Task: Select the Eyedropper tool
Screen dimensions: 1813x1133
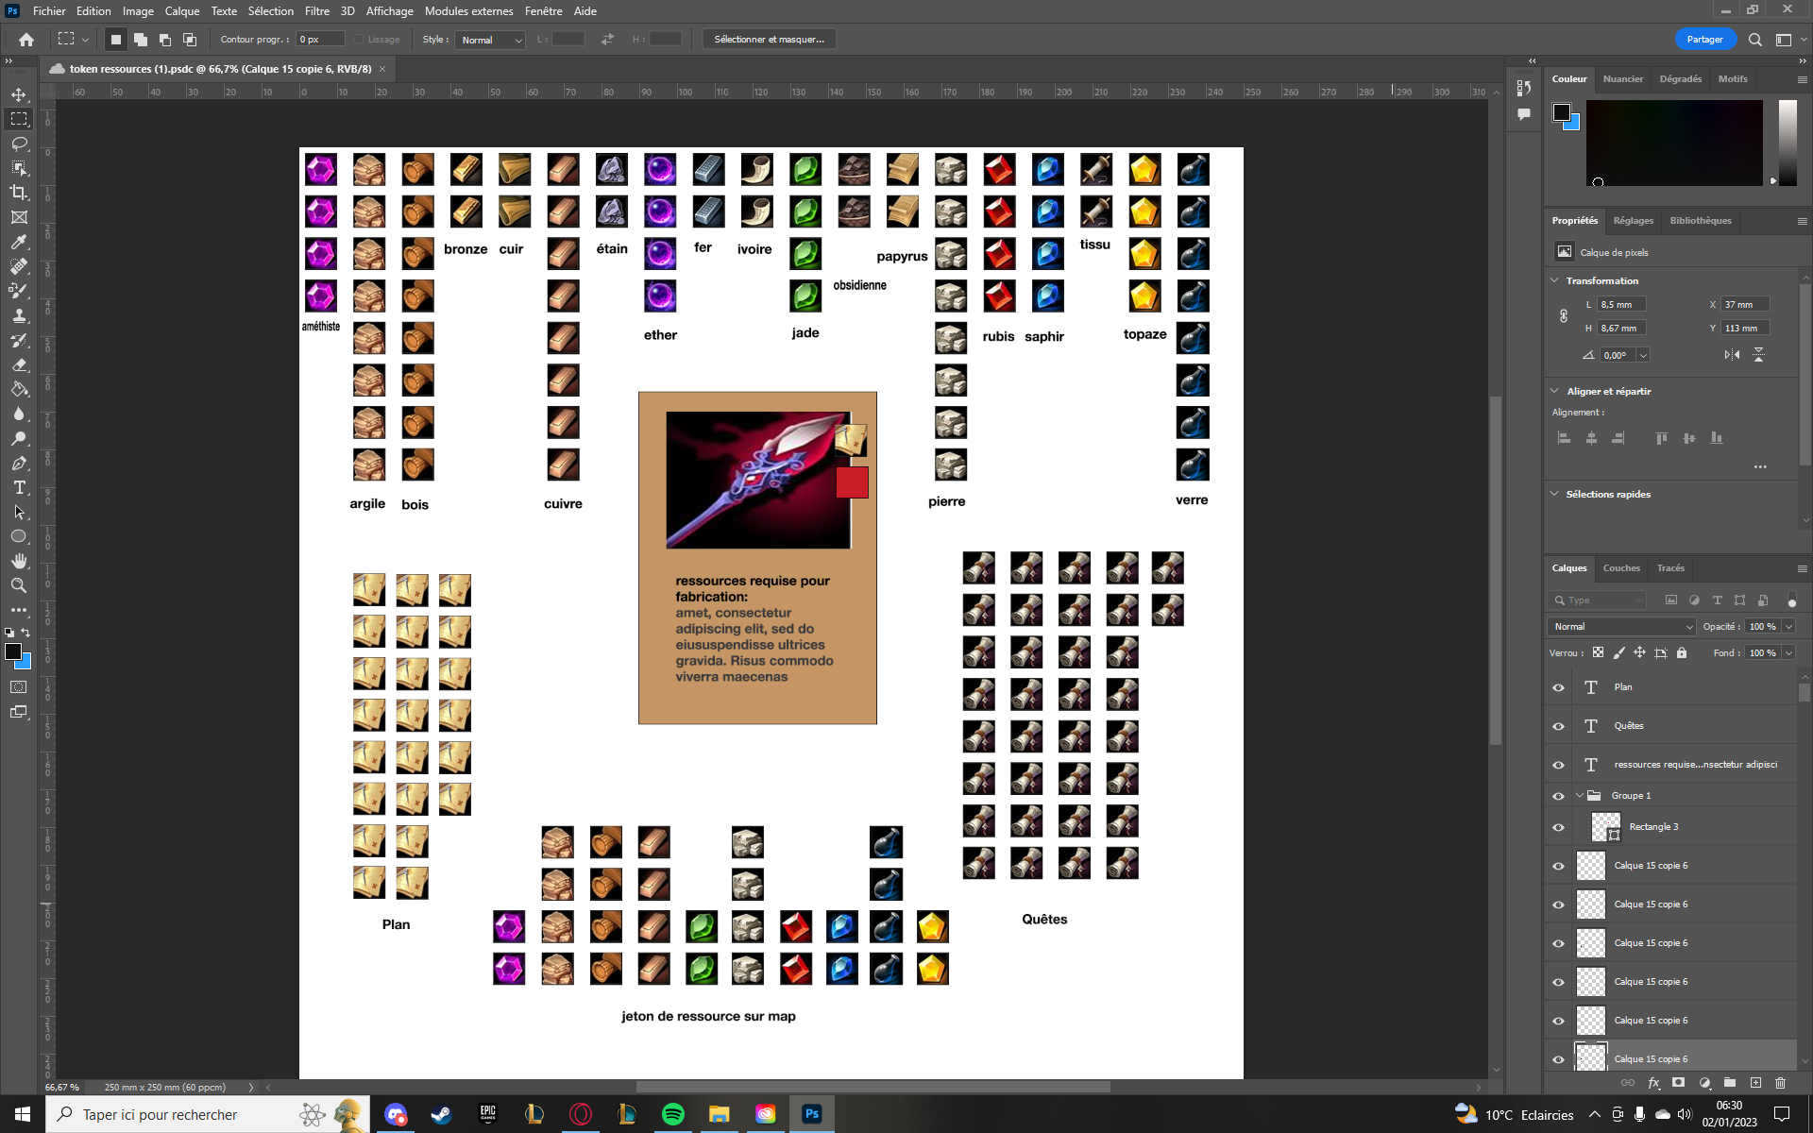Action: tap(19, 242)
